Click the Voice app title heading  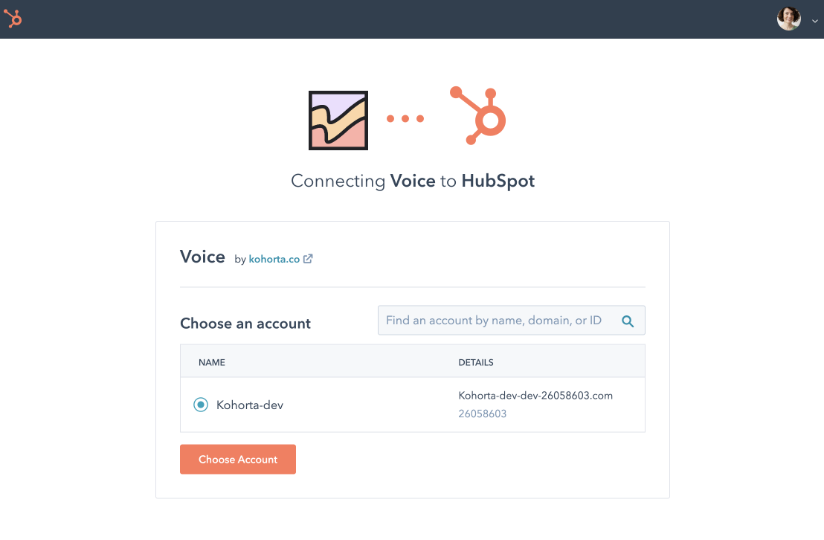[202, 257]
